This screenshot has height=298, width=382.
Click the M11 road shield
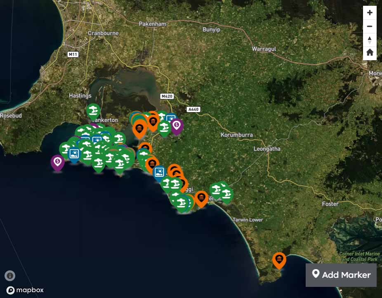click(73, 54)
